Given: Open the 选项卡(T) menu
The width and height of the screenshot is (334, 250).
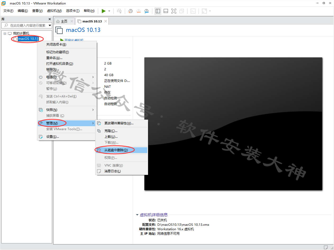Looking at the screenshot, I should point(73,11).
